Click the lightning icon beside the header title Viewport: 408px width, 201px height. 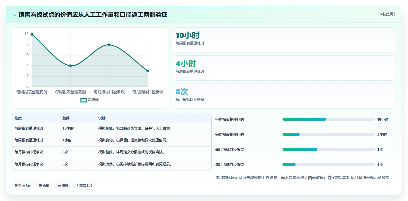(14, 15)
